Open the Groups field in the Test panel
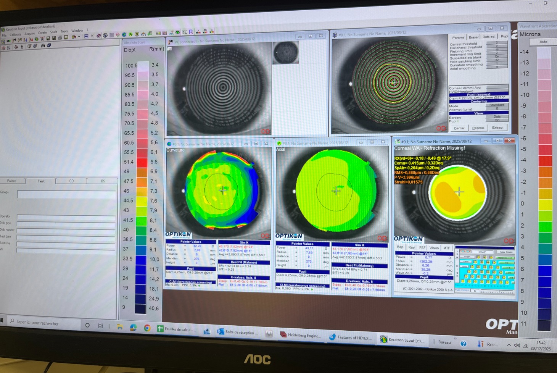The image size is (557, 373). (x=66, y=195)
